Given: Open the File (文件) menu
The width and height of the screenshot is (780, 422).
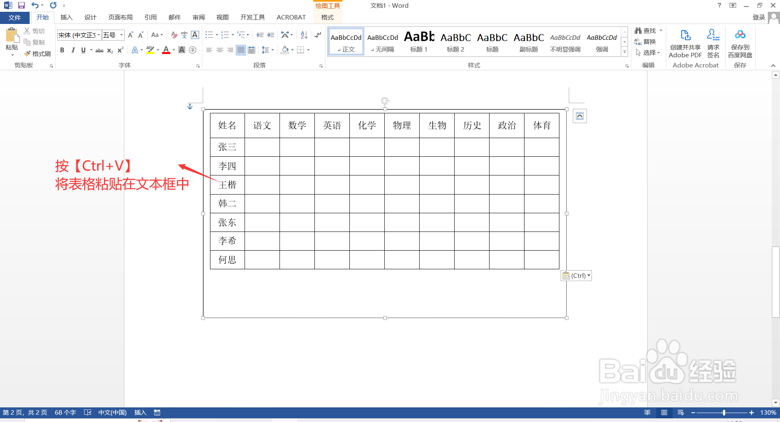Looking at the screenshot, I should pyautogui.click(x=15, y=18).
